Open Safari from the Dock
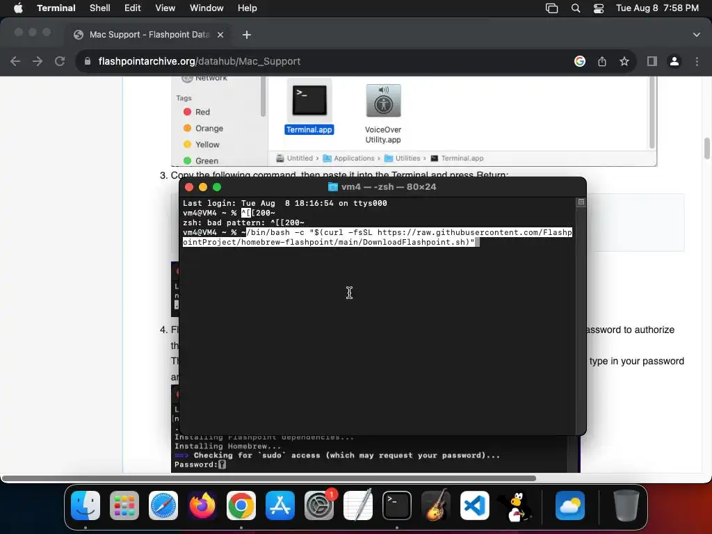The width and height of the screenshot is (712, 534). pos(163,505)
